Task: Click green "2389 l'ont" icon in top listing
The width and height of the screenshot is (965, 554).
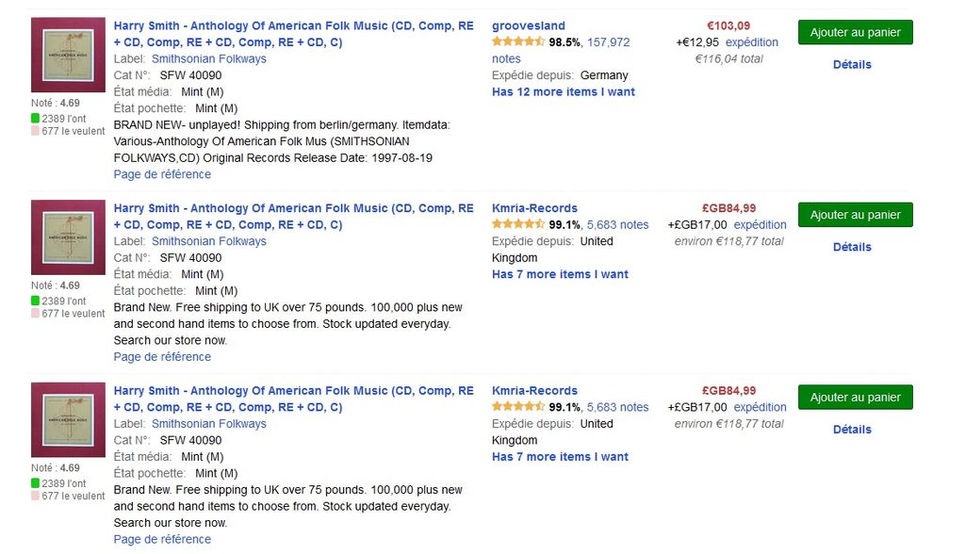Action: click(35, 119)
